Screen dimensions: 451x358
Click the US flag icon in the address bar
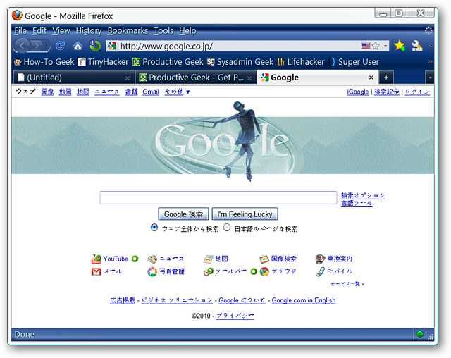pyautogui.click(x=365, y=46)
